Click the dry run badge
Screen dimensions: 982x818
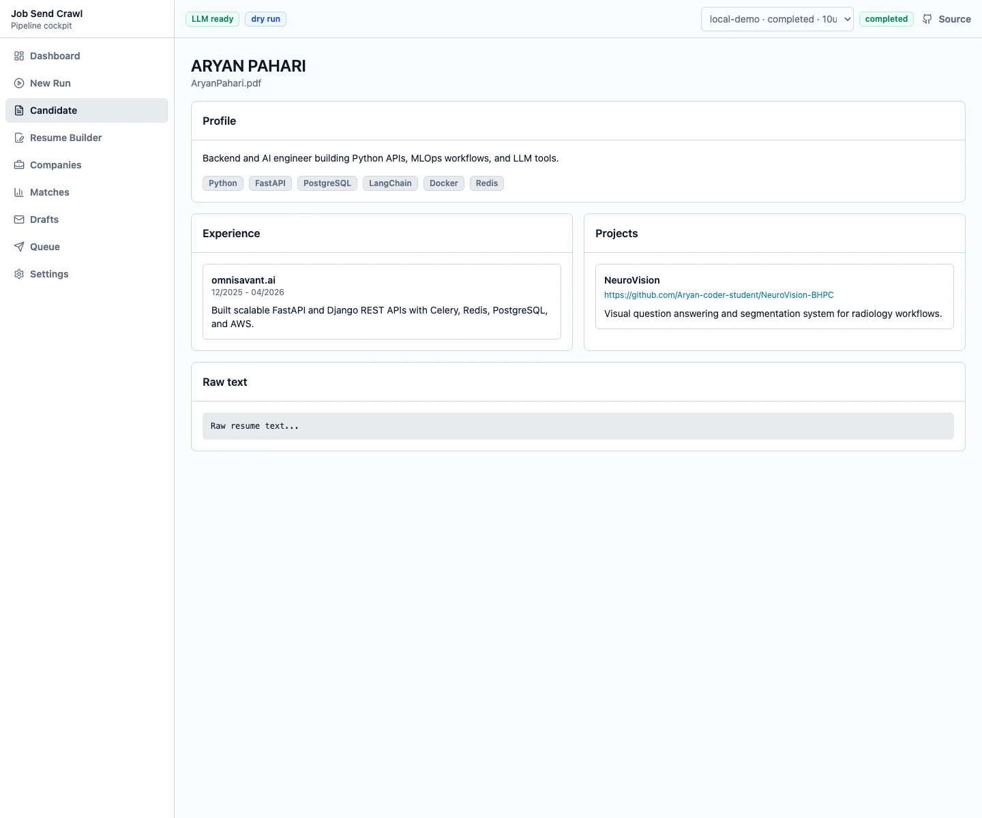click(265, 19)
